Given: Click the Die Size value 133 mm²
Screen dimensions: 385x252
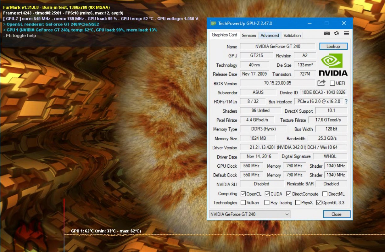Looking at the screenshot, I should coord(305,65).
